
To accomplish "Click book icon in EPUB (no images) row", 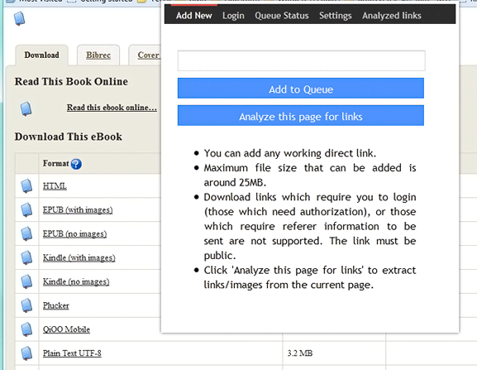I will pos(26,233).
